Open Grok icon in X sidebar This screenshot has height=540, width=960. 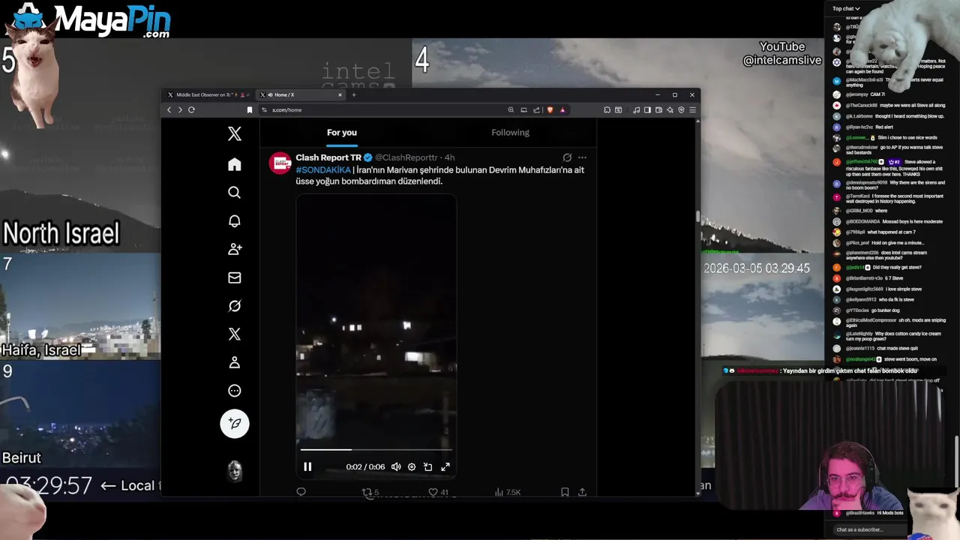pyautogui.click(x=235, y=306)
